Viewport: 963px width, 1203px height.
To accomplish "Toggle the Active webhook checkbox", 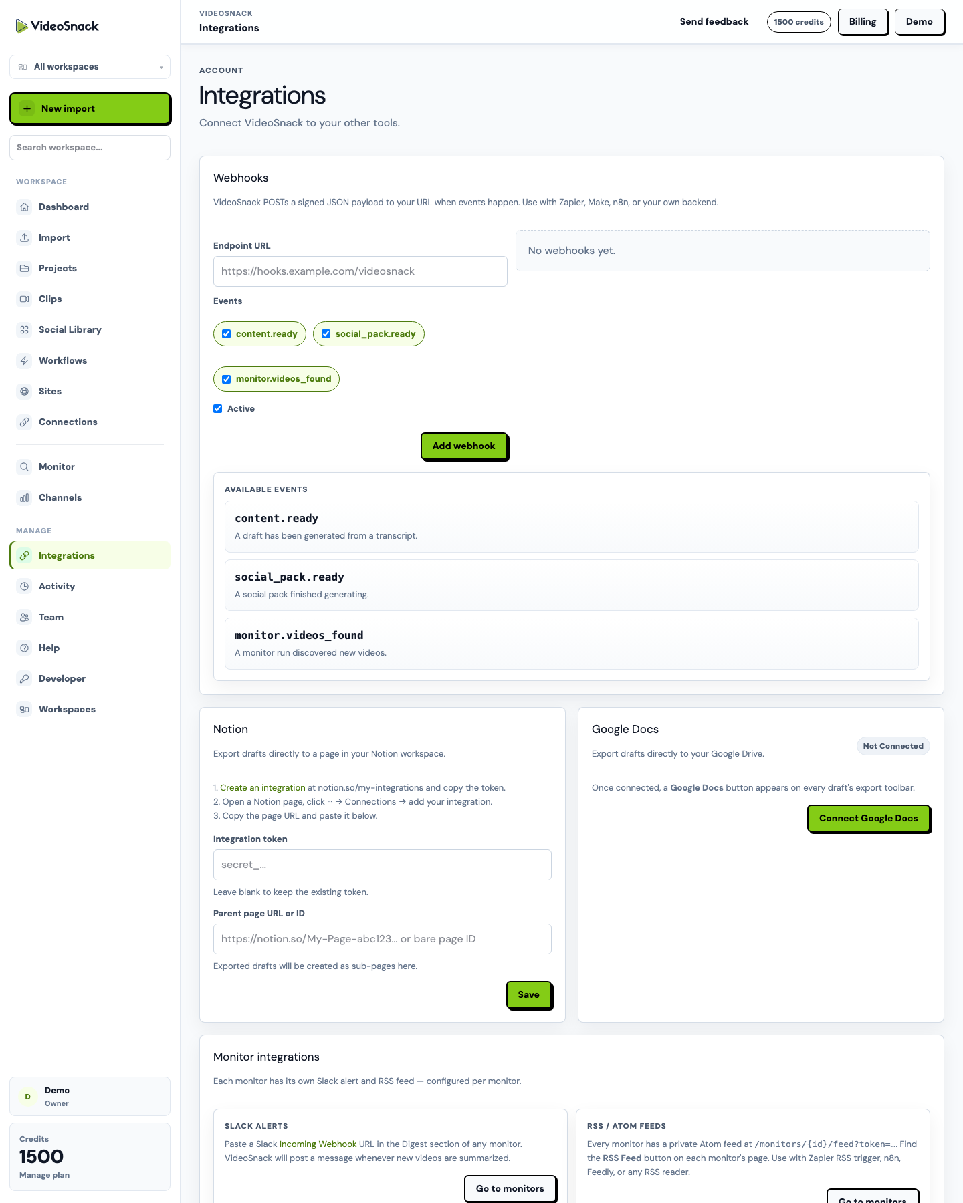I will click(x=218, y=409).
